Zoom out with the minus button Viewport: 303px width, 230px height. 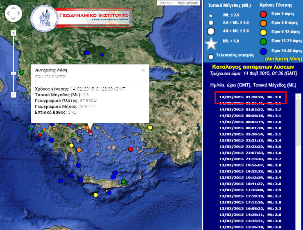click(14, 95)
